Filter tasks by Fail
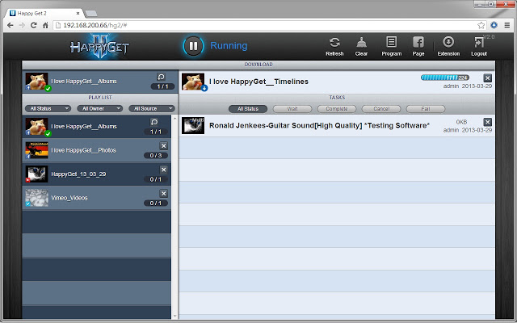Viewport: 517px width, 323px height. click(x=426, y=109)
